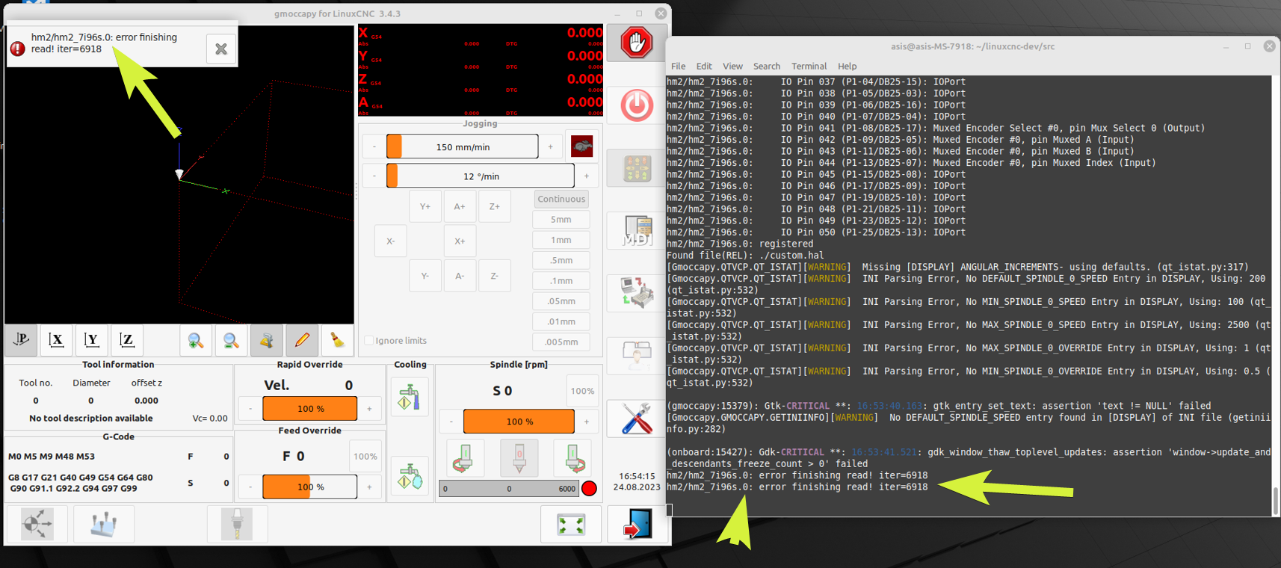Open File menu in terminal window
The image size is (1281, 568).
678,66
